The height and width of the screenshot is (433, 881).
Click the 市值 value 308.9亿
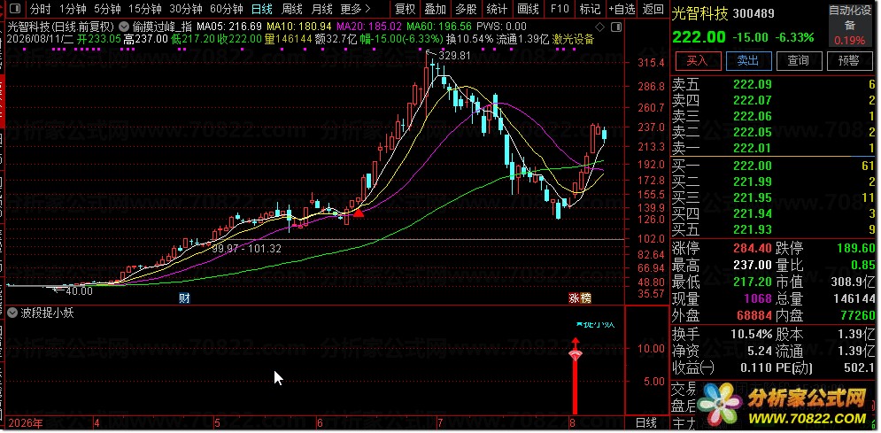tap(854, 282)
